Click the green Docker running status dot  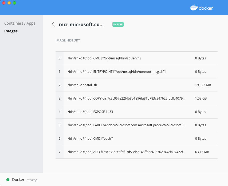(x=8, y=180)
